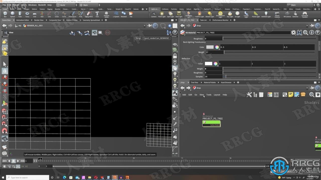This screenshot has width=321, height=180.
Task: Open network editor Layout menu
Action: [217, 95]
